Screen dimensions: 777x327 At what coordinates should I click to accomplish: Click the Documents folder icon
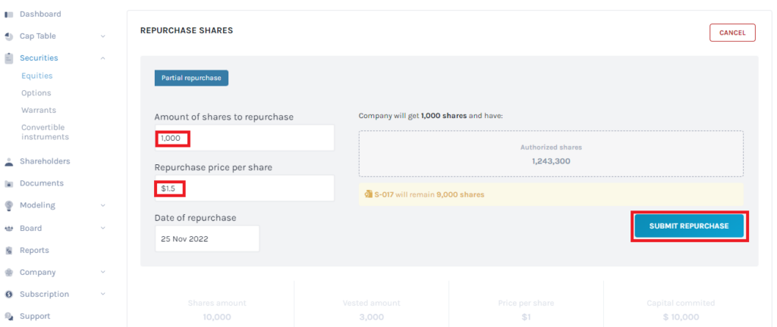pyautogui.click(x=9, y=184)
